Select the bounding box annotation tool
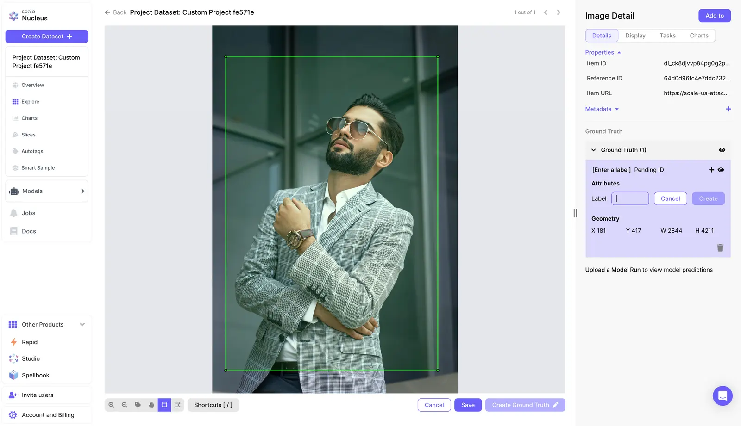Screen dimensions: 741x426 point(164,405)
